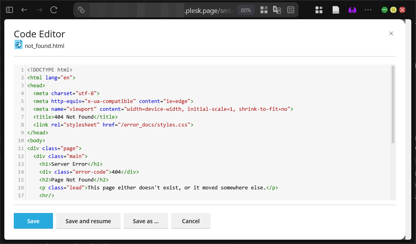Click the Code Editor heading

(x=39, y=34)
